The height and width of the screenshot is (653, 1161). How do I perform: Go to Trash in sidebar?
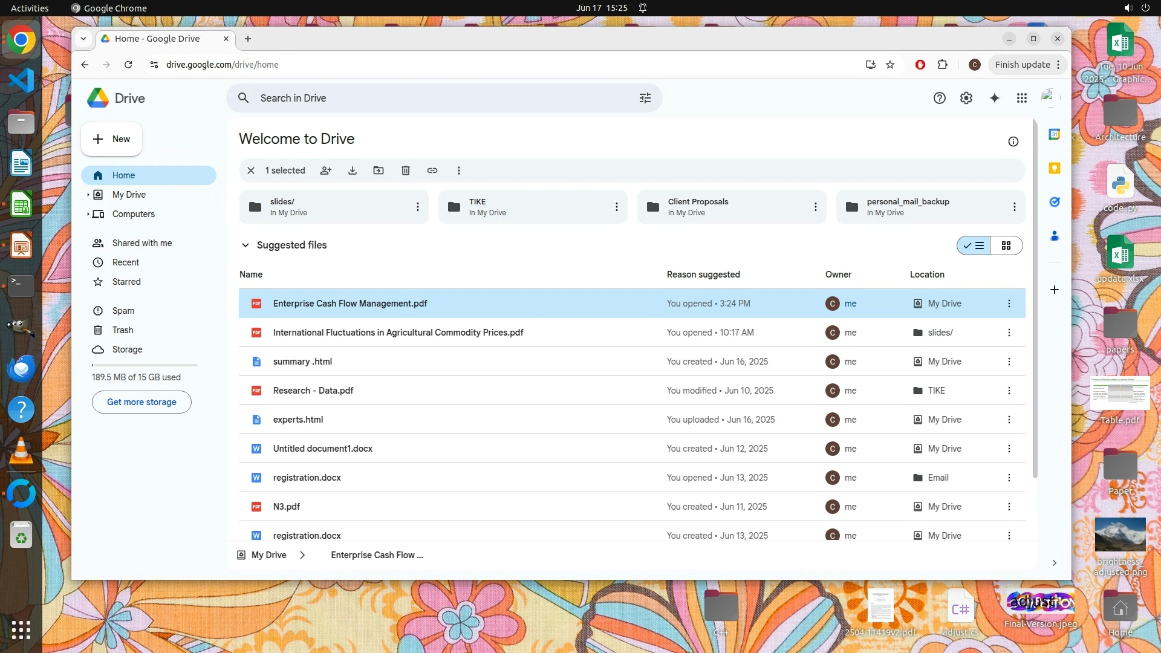(123, 330)
